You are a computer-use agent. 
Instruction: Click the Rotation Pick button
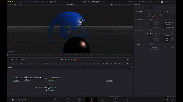(x=152, y=31)
